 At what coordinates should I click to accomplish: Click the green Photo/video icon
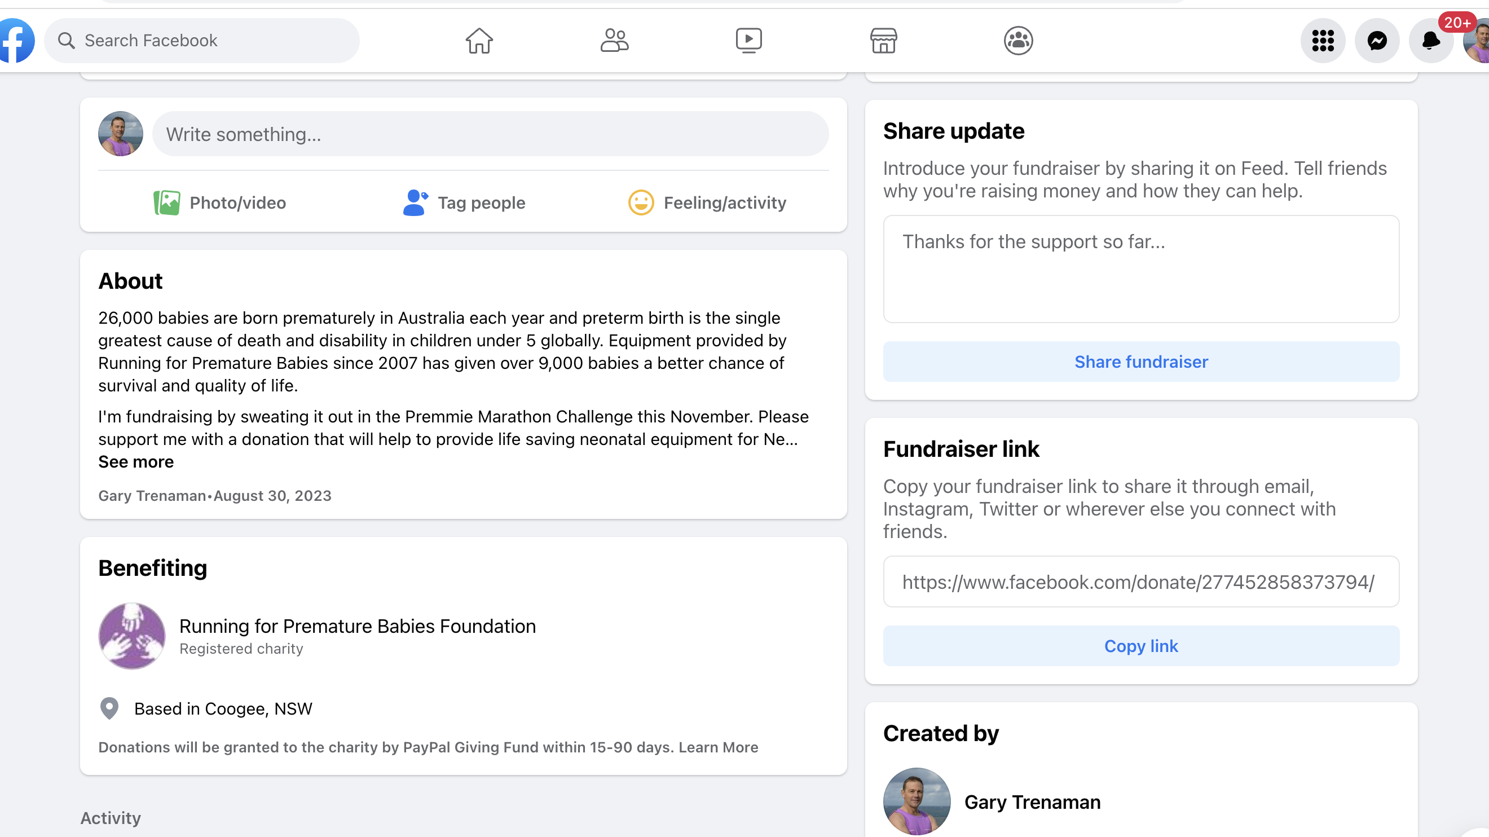[166, 203]
